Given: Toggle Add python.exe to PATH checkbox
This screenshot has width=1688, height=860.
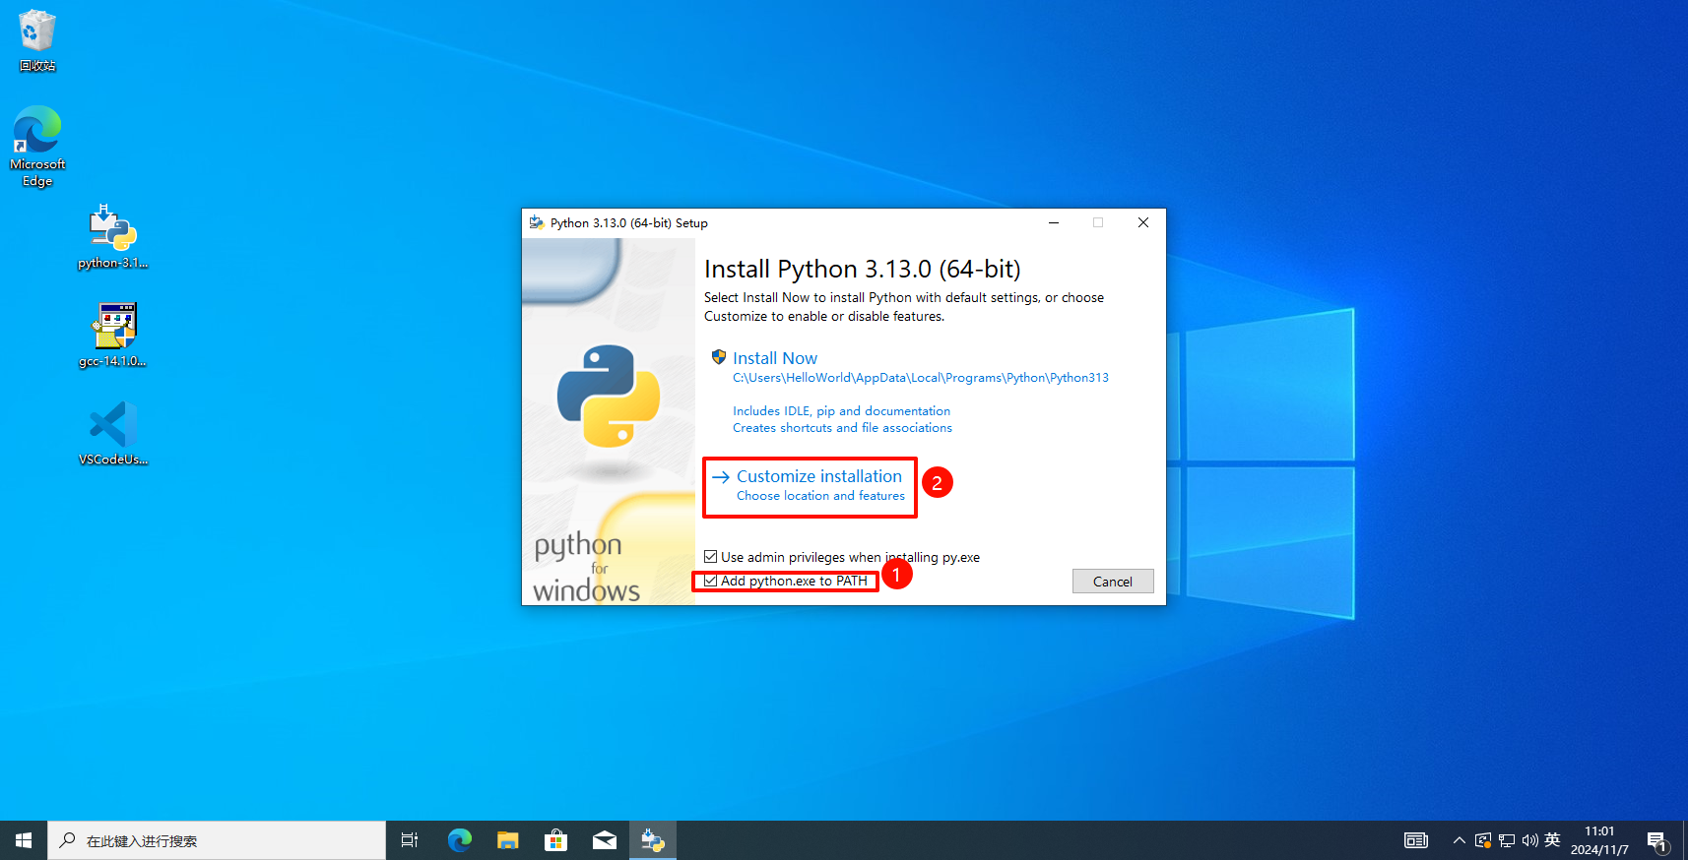Looking at the screenshot, I should [x=711, y=581].
